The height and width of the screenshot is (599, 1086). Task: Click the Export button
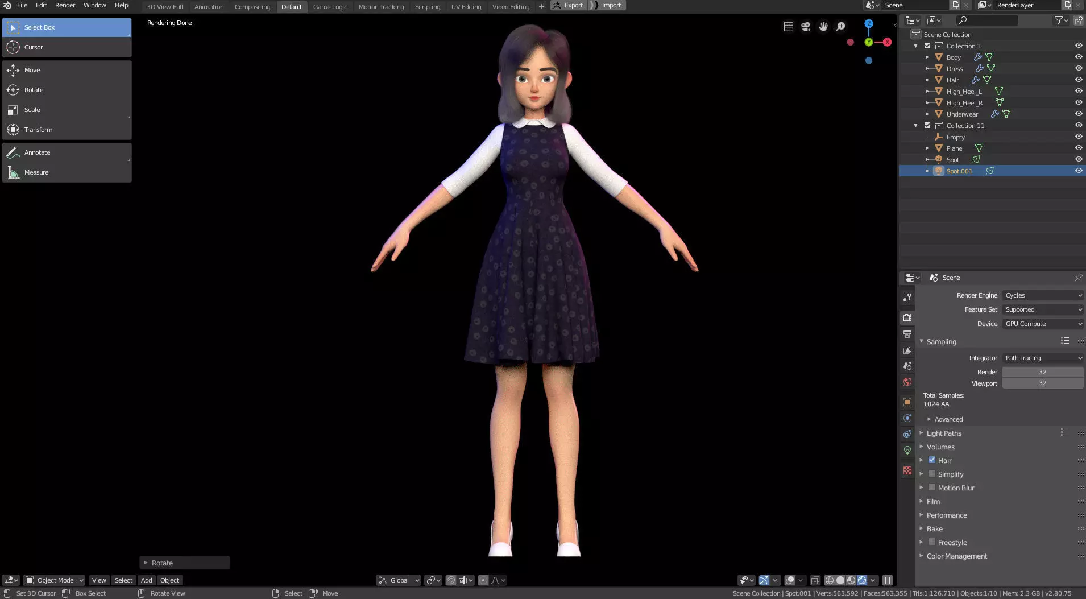tap(568, 5)
